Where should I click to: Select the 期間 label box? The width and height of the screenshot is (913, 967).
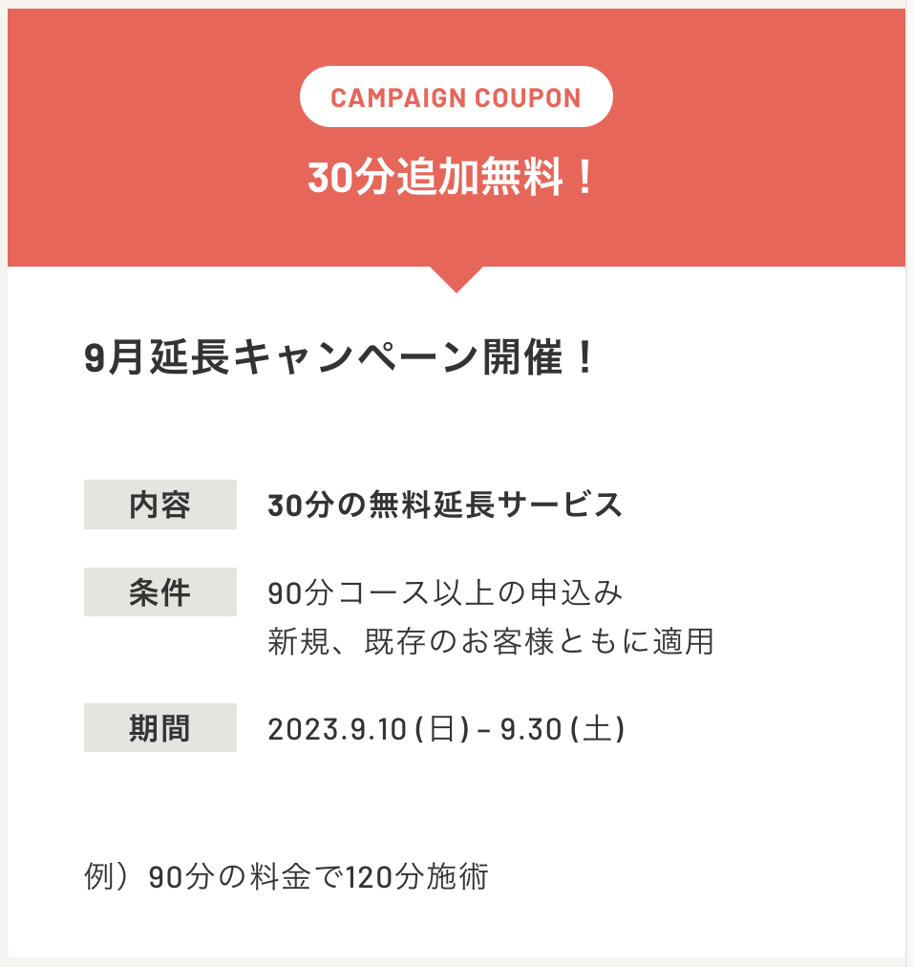pos(160,728)
